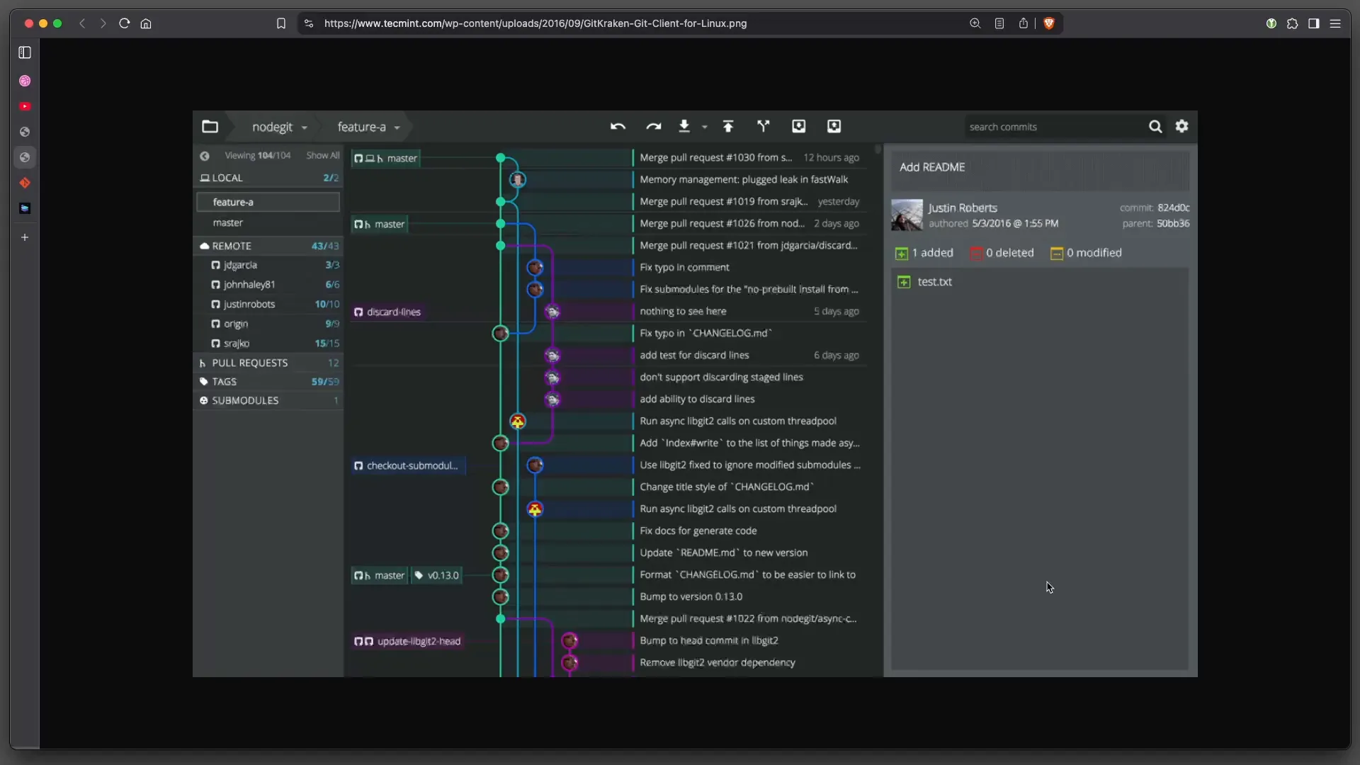Click the undo arrow in GitKraken toolbar
This screenshot has height=765, width=1360.
[x=618, y=127]
